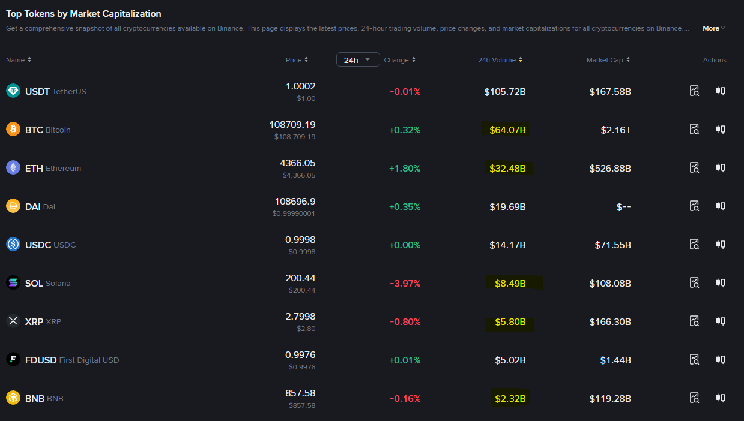
Task: Open ETH token detail icon
Action: [x=695, y=168]
